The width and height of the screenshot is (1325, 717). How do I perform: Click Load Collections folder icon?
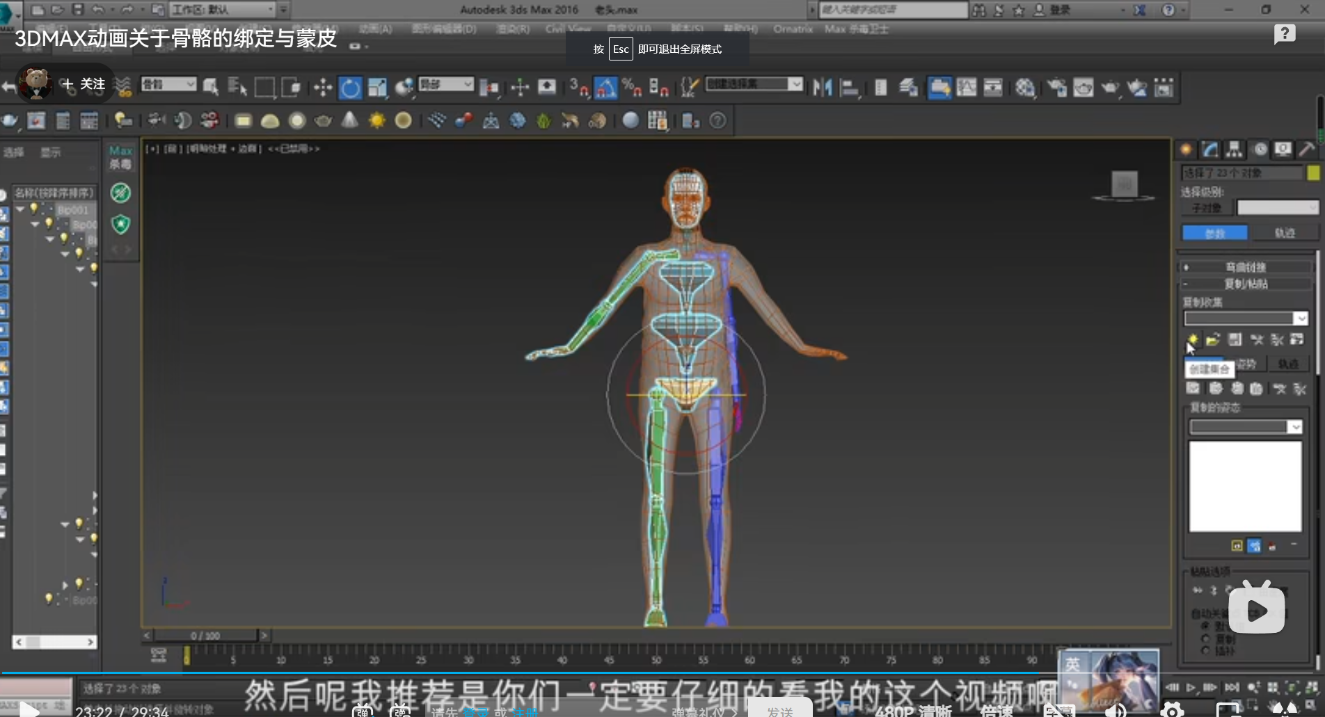(1213, 339)
